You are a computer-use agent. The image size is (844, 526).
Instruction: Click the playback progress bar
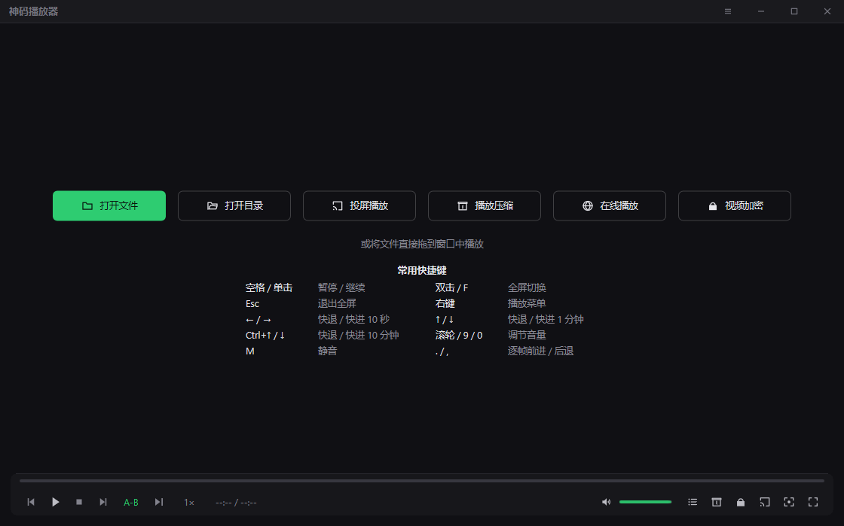tap(422, 481)
